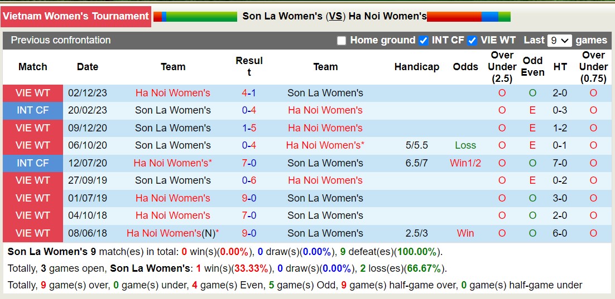Uncheck the VIE WT filter checkbox
This screenshot has height=299, width=615.
[472, 41]
